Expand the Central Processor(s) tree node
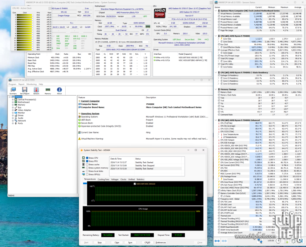Viewport: 306px width, 247px height. [13, 100]
